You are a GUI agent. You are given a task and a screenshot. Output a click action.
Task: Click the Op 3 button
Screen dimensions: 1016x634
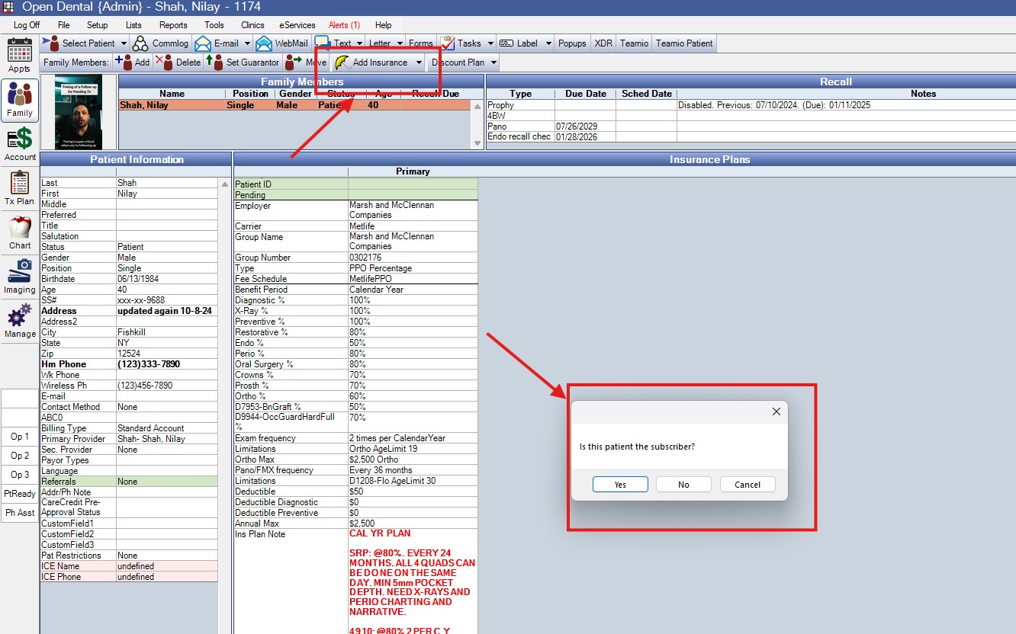tap(20, 475)
